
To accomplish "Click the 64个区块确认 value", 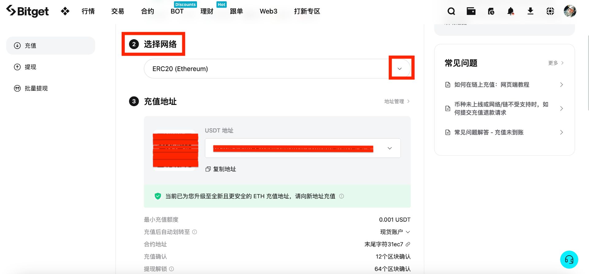I will [393, 269].
